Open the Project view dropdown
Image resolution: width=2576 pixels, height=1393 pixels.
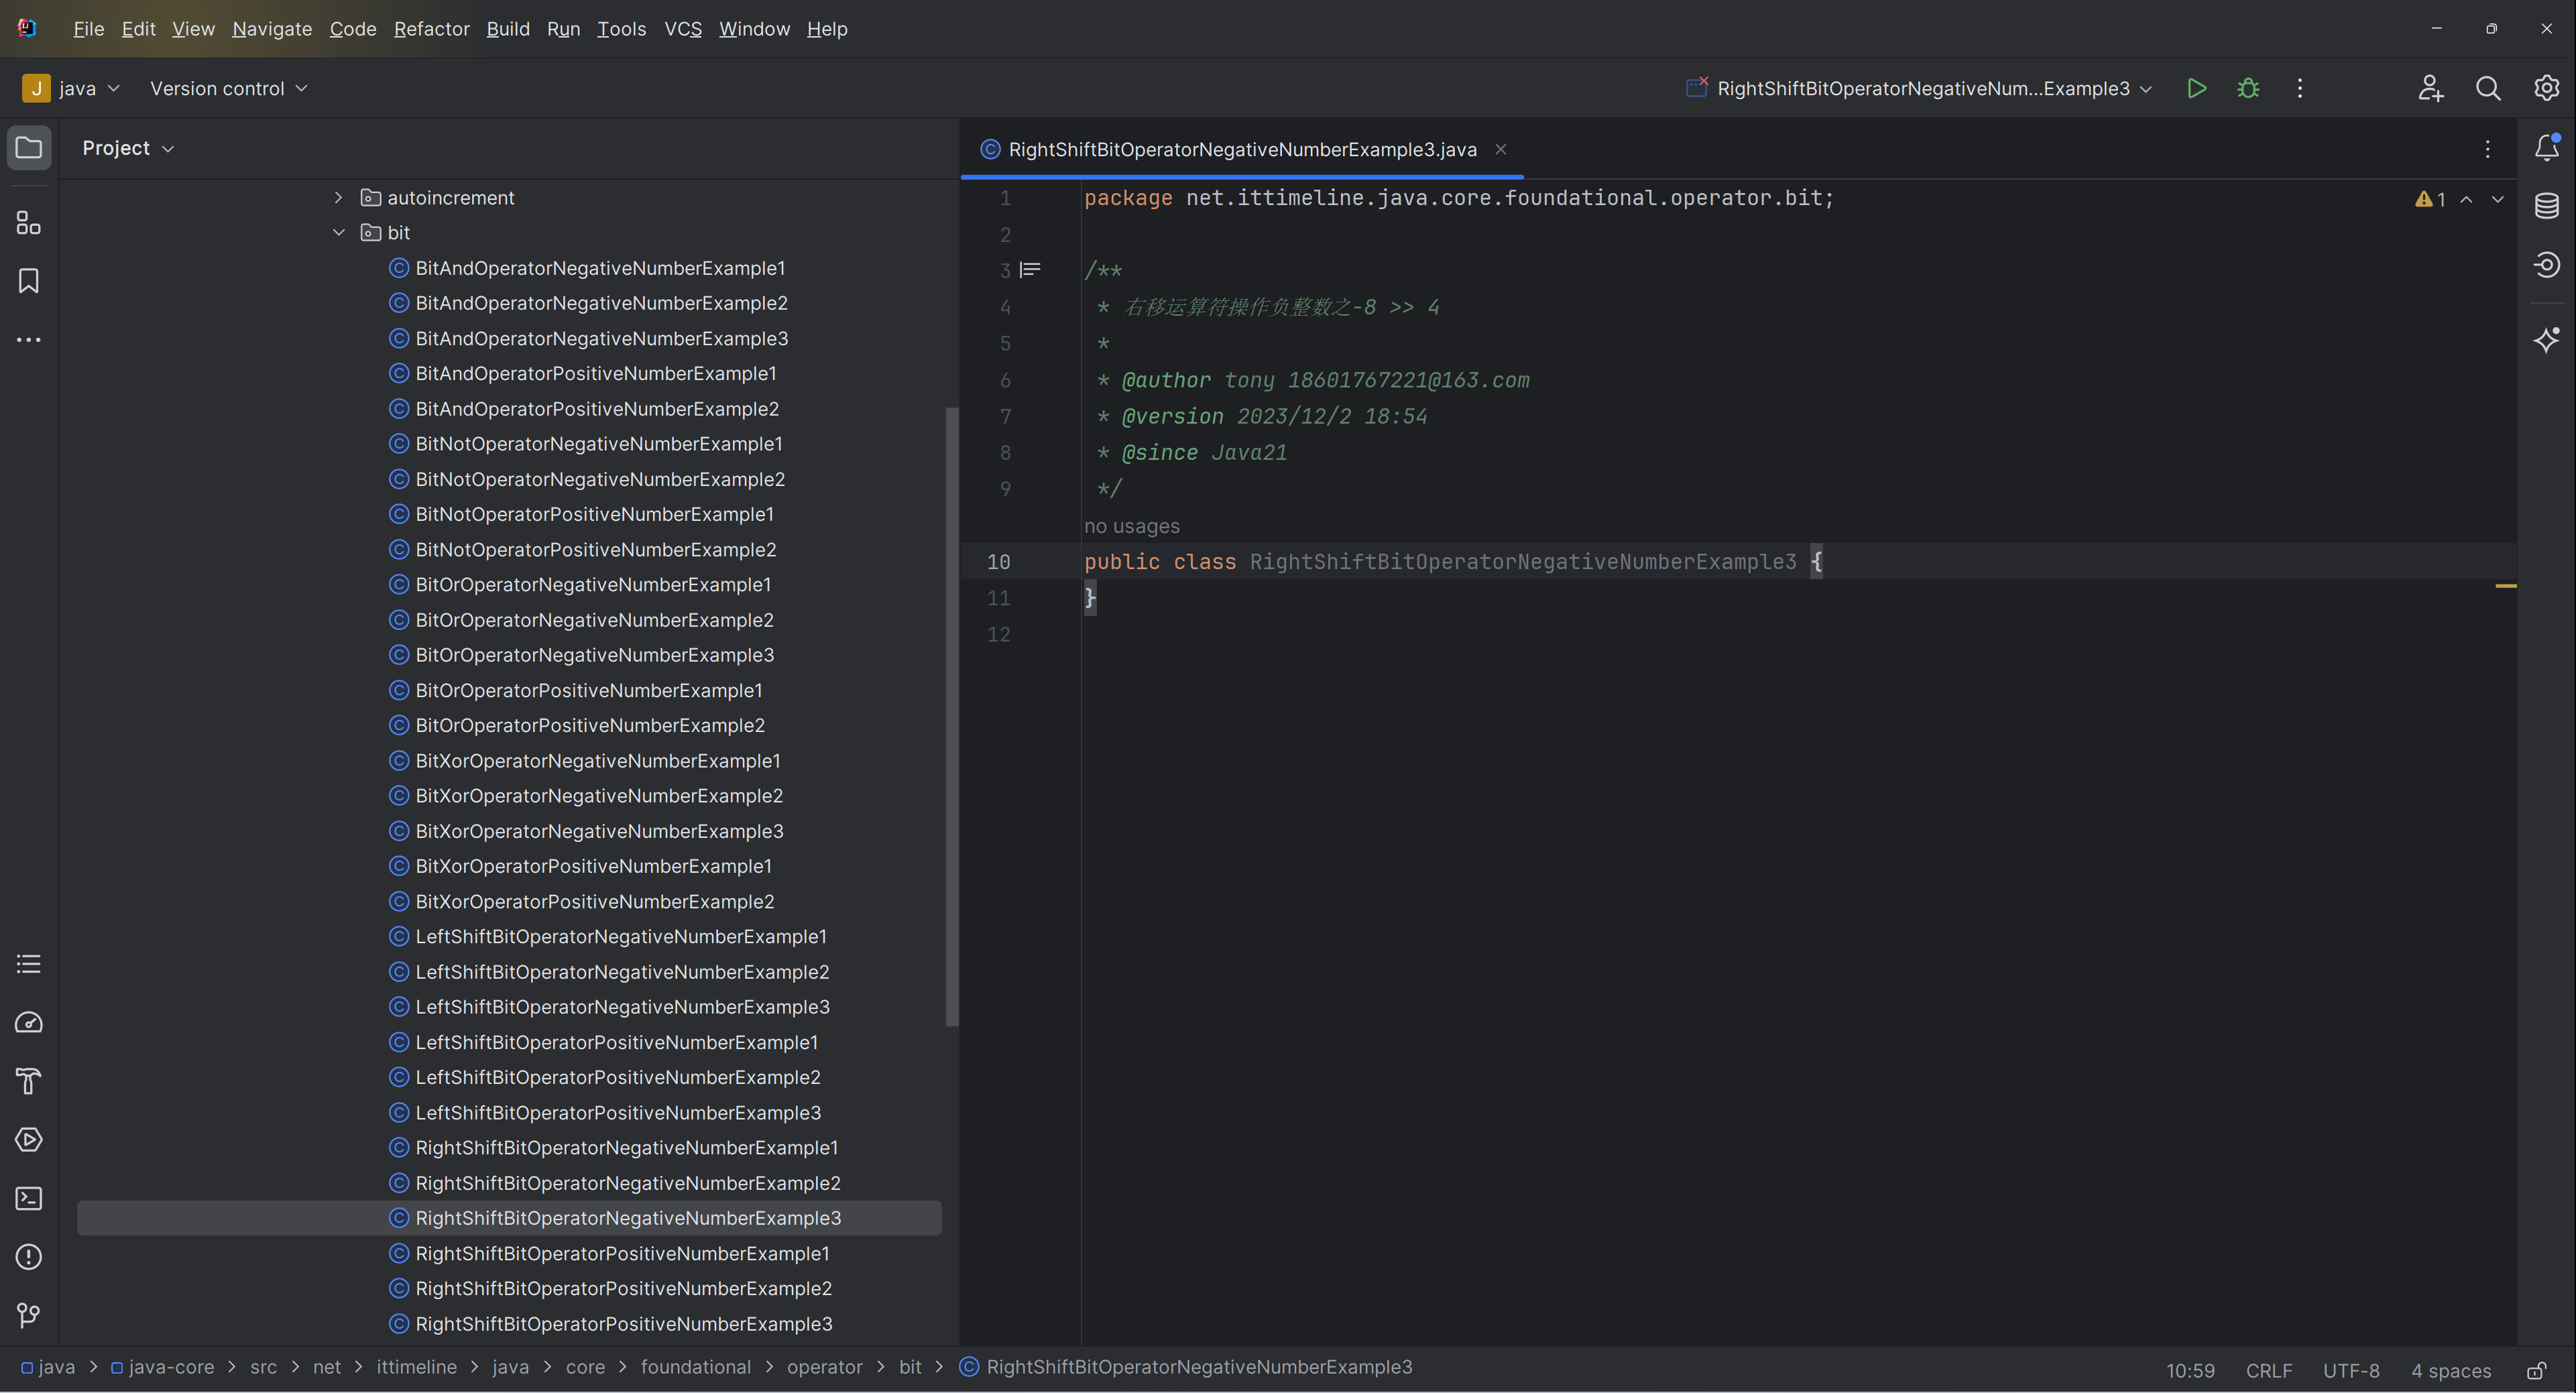[x=128, y=148]
